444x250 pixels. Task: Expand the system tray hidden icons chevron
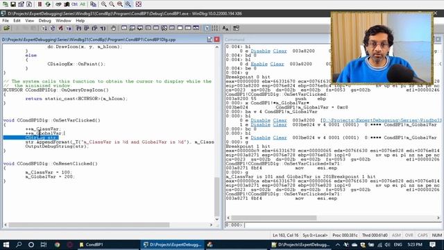click(x=338, y=244)
